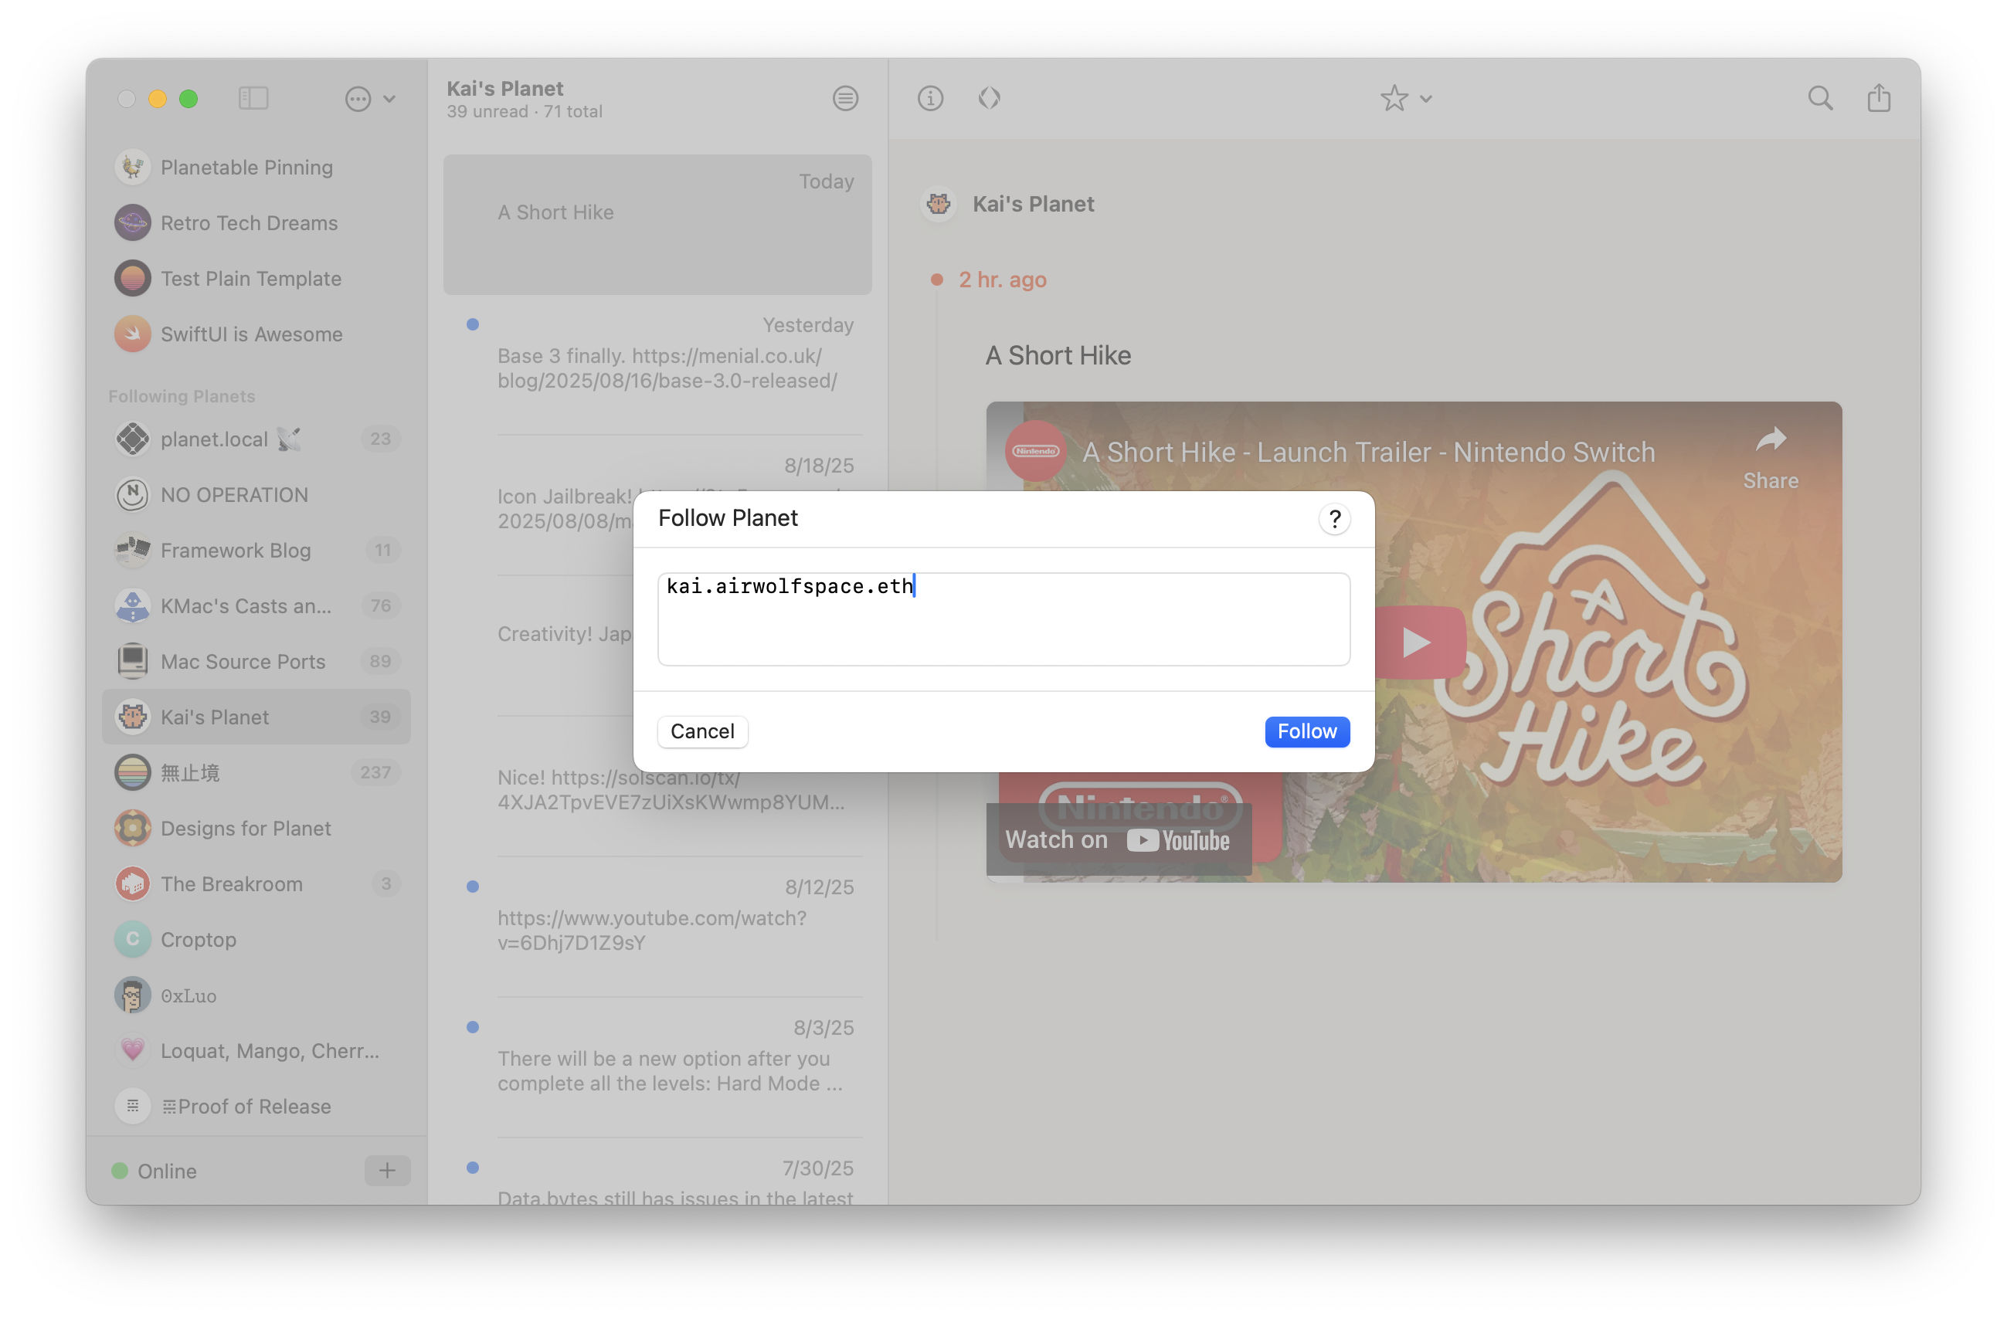The height and width of the screenshot is (1319, 2007).
Task: Click the Watch on YouTube link
Action: coord(1117,839)
